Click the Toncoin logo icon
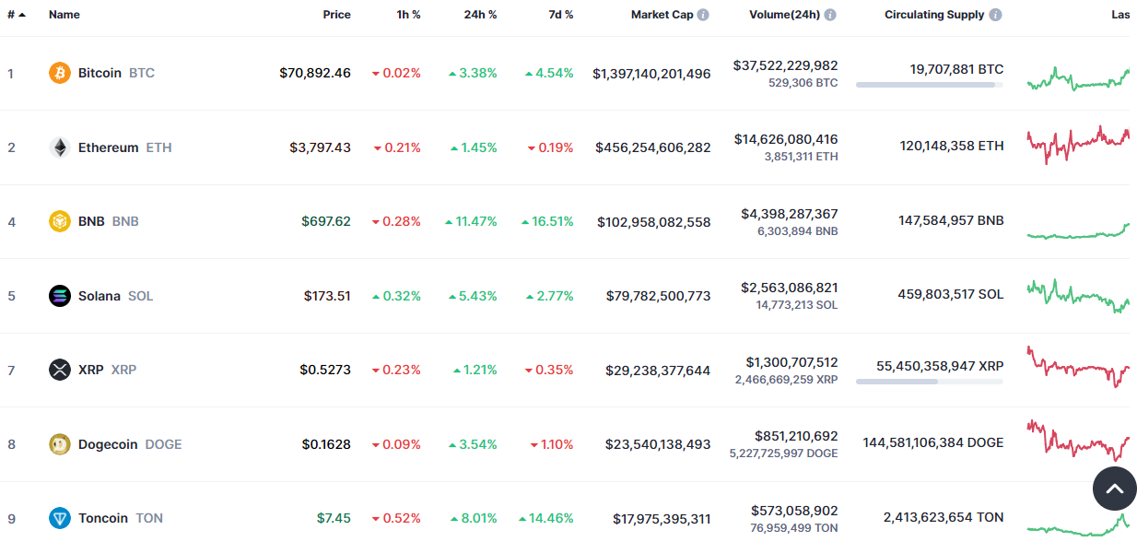 (60, 518)
